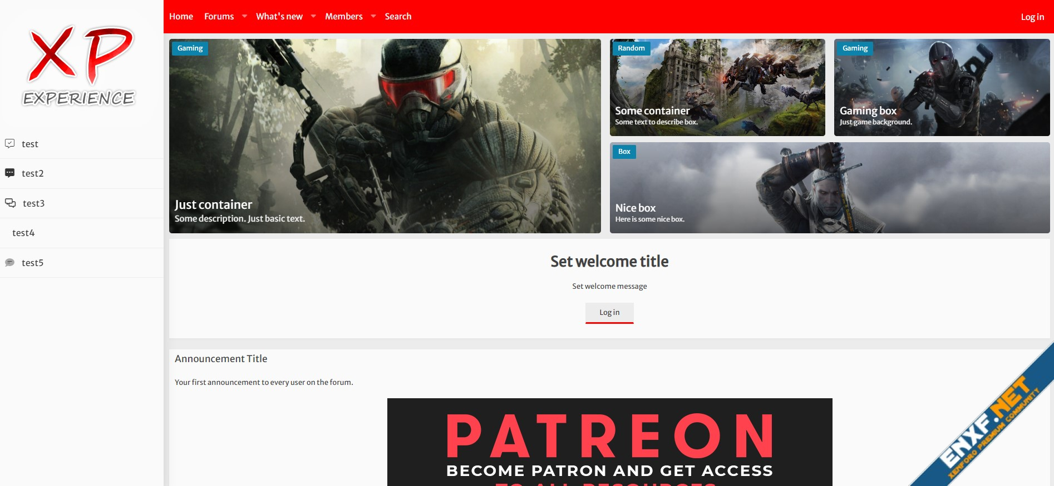Open test4 in the sidebar

pos(23,233)
